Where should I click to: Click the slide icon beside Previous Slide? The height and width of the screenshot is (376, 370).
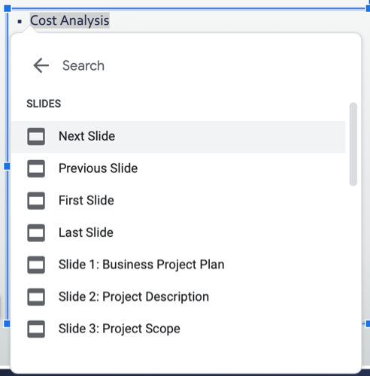[36, 168]
